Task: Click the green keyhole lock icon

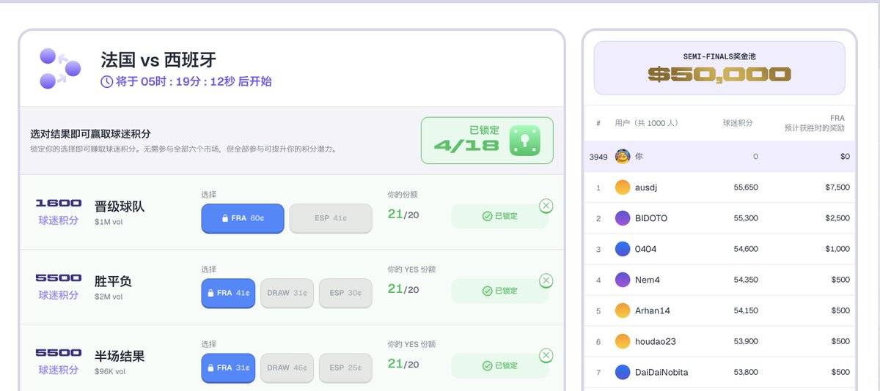Action: (x=525, y=141)
